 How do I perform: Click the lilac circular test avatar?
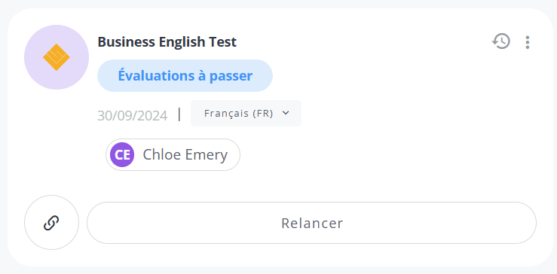coord(57,57)
